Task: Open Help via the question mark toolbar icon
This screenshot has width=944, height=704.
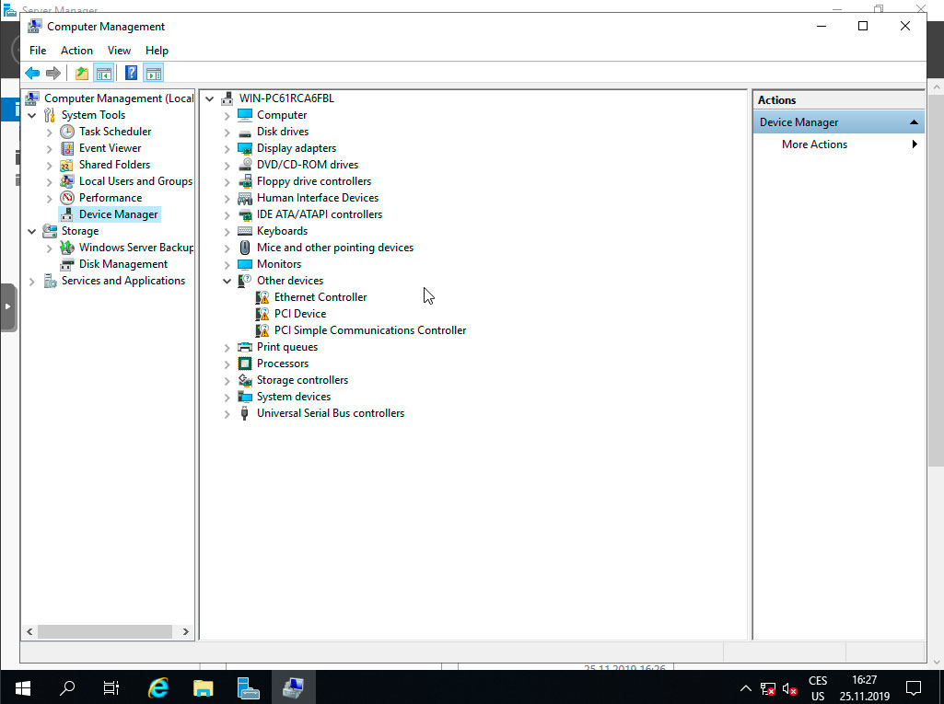Action: (131, 72)
